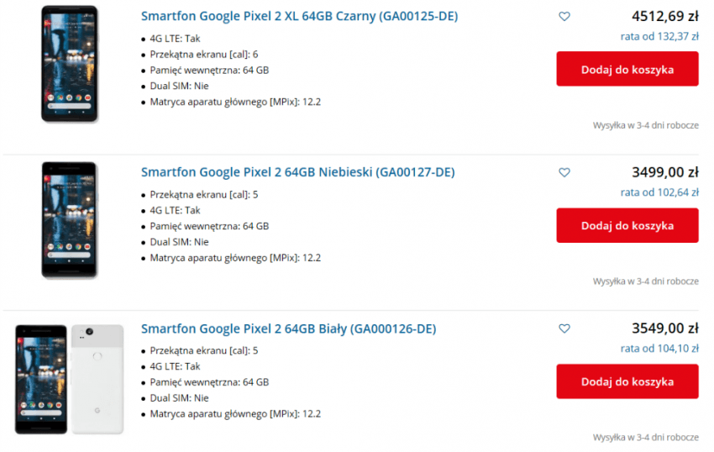714x452 pixels.
Task: Click the rata od 102,64 zł link
Action: click(x=659, y=192)
